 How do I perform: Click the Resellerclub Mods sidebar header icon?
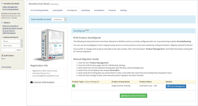pos(2,4)
